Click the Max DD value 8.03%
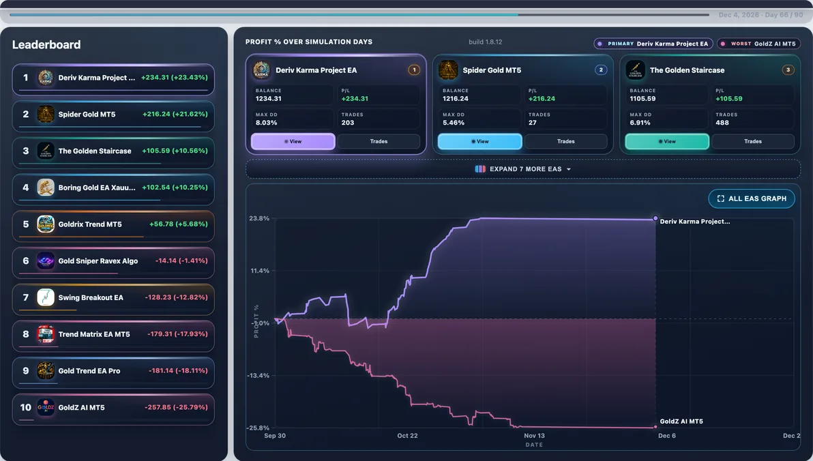 [x=267, y=123]
